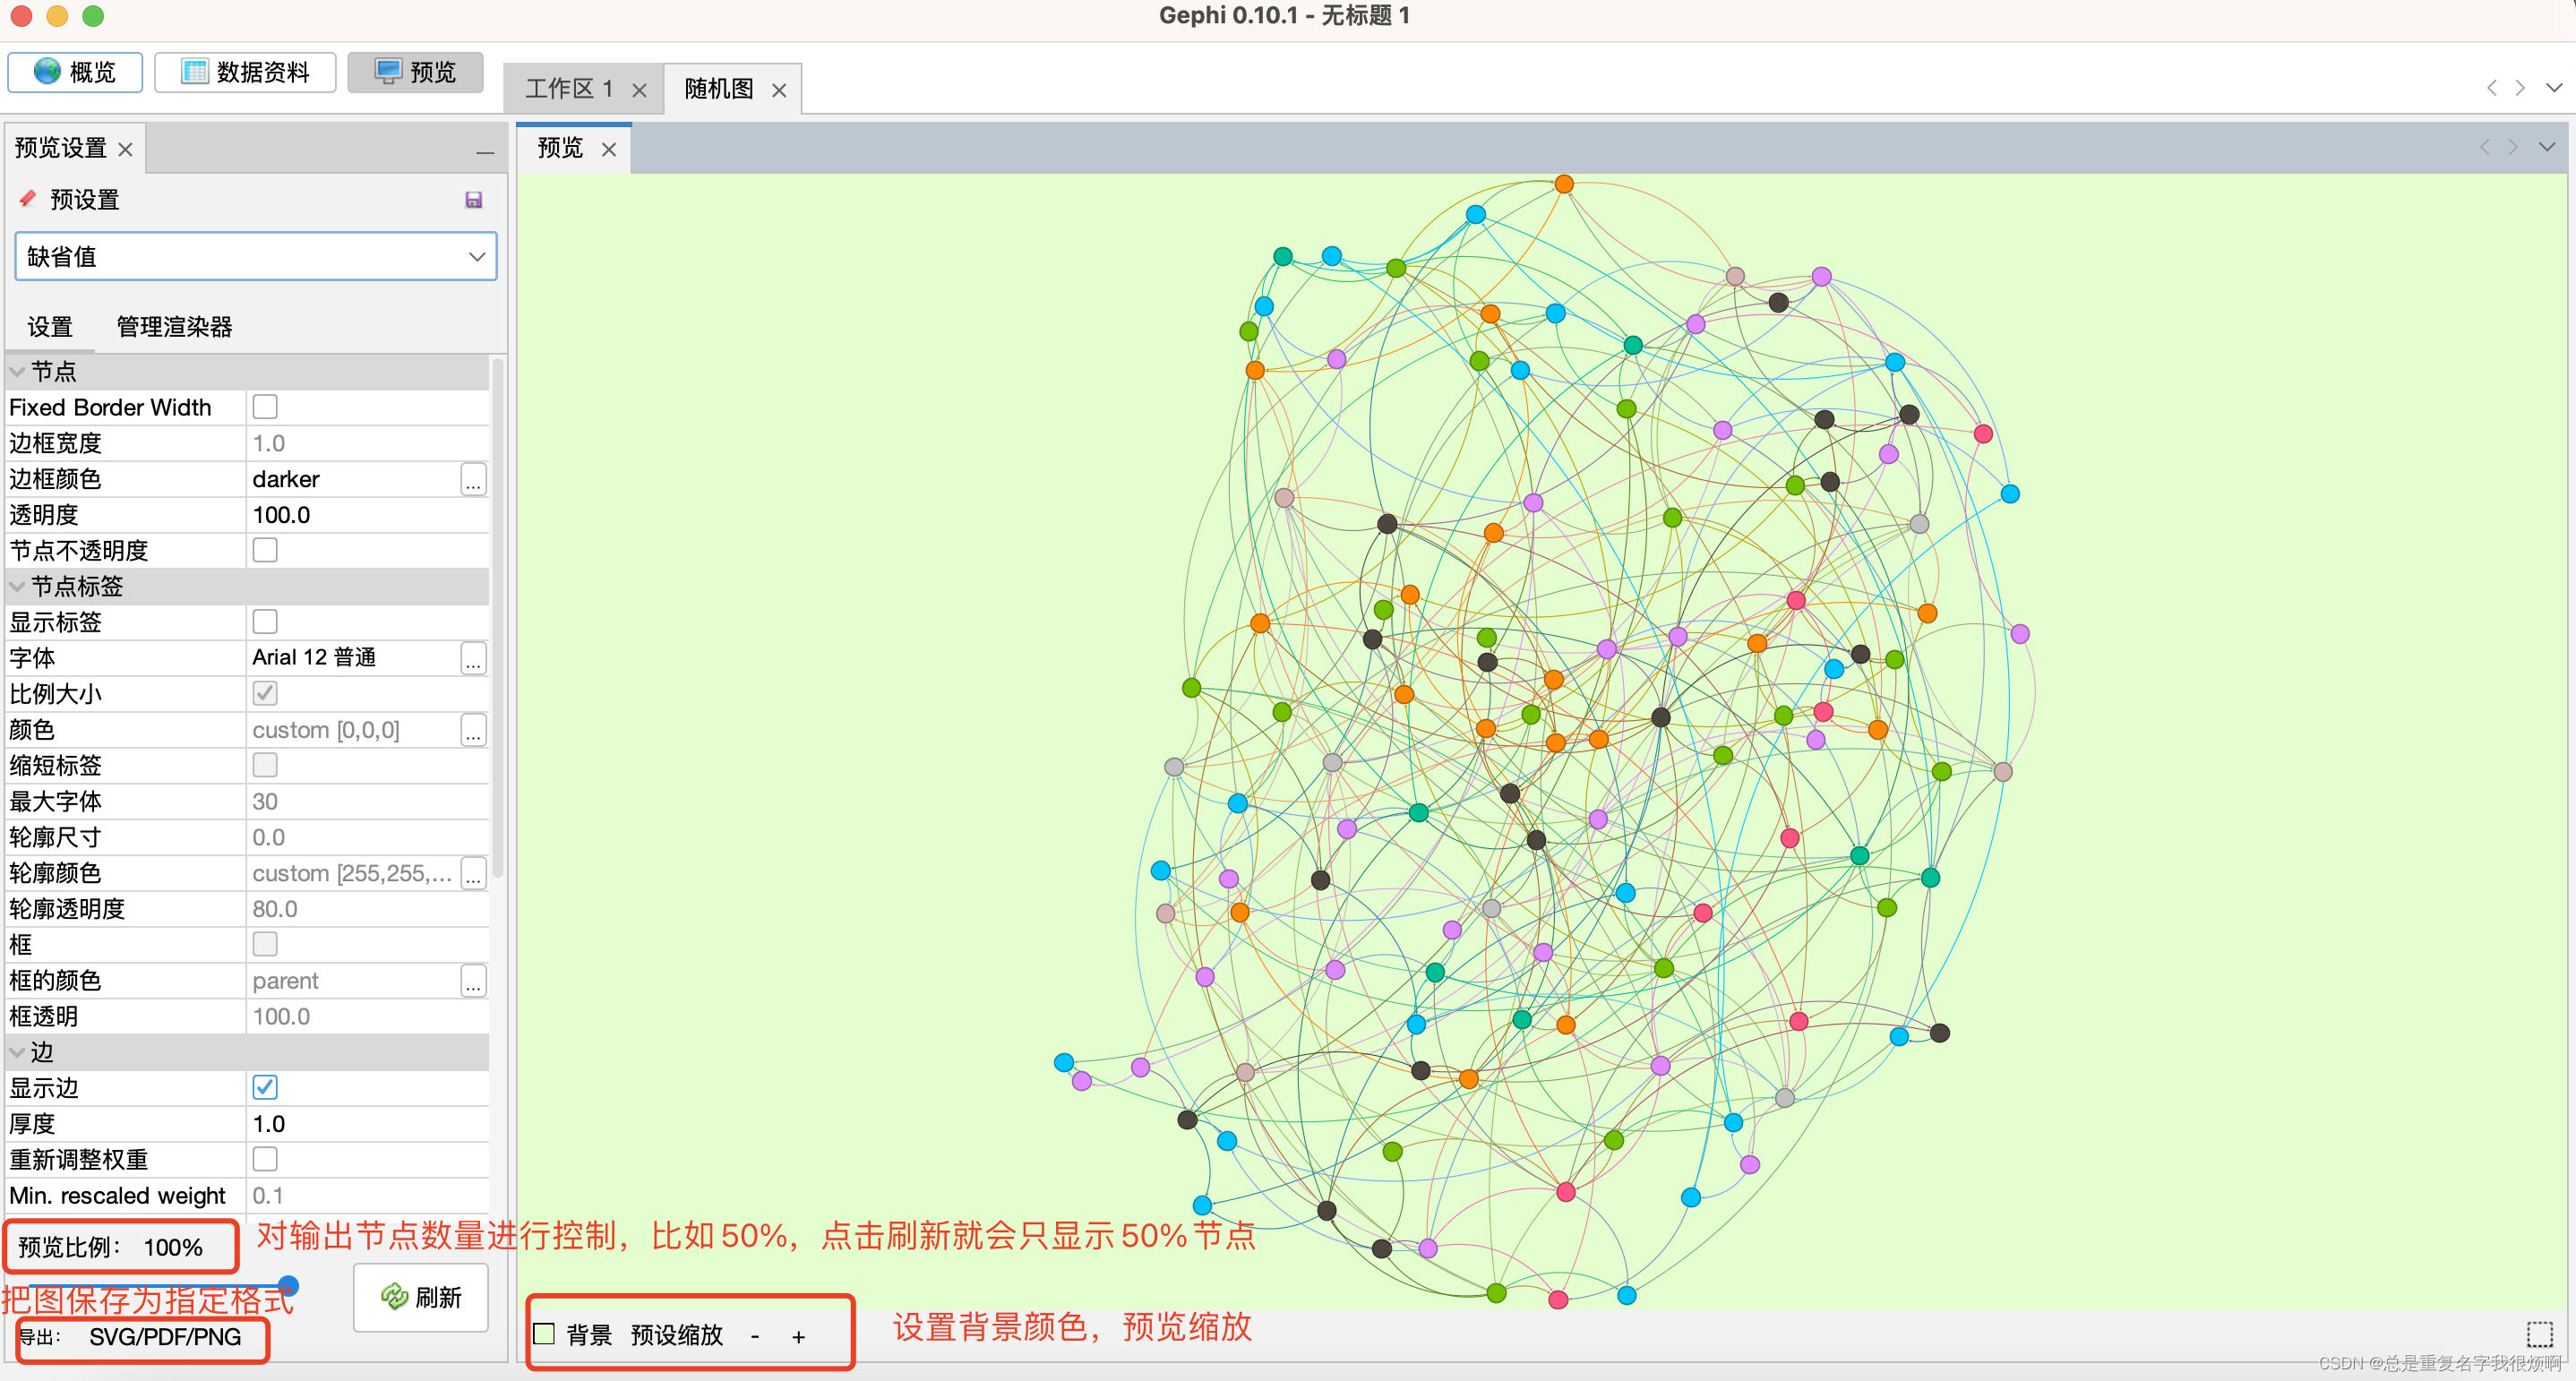2576x1381 pixels.
Task: Click the preview ratio slider handle
Action: click(288, 1285)
